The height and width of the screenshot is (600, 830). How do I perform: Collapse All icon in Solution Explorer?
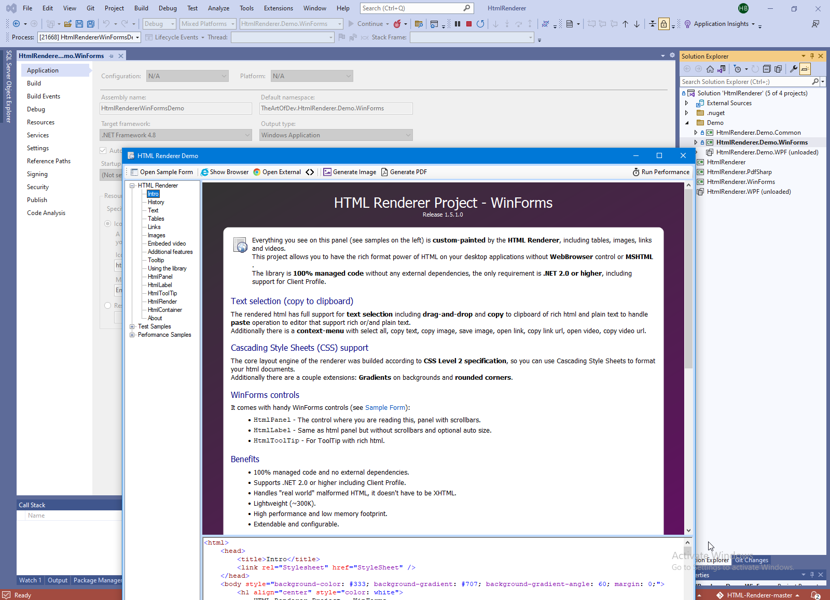[x=767, y=69]
